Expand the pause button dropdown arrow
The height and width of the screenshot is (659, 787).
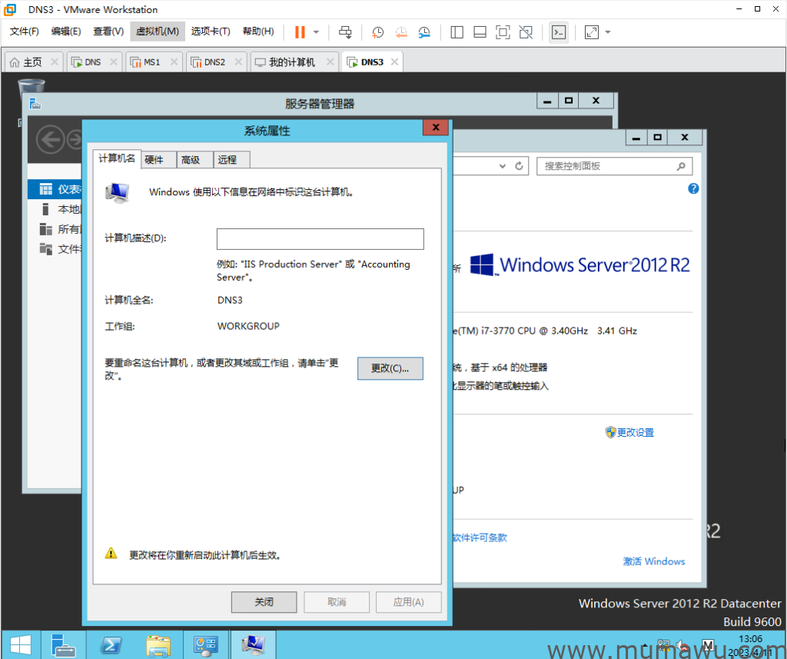[x=316, y=32]
